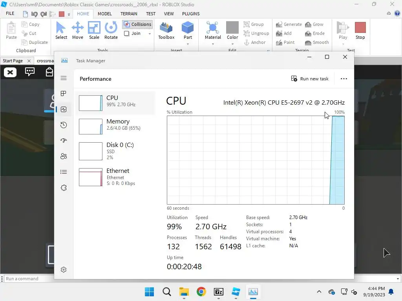This screenshot has height=301, width=402.
Task: Stop the running test
Action: click(x=360, y=31)
